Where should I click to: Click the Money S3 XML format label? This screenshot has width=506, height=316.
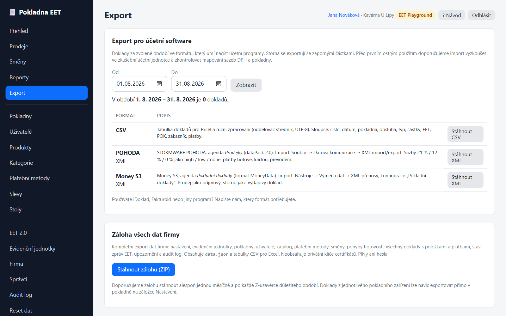[129, 180]
